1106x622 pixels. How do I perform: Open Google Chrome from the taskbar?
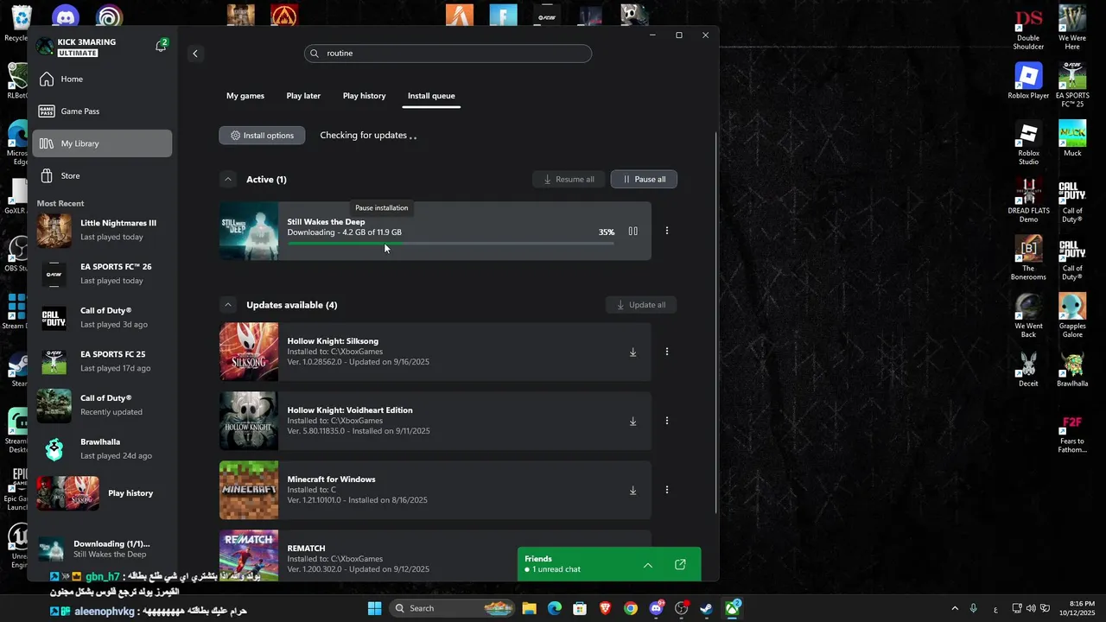point(631,608)
